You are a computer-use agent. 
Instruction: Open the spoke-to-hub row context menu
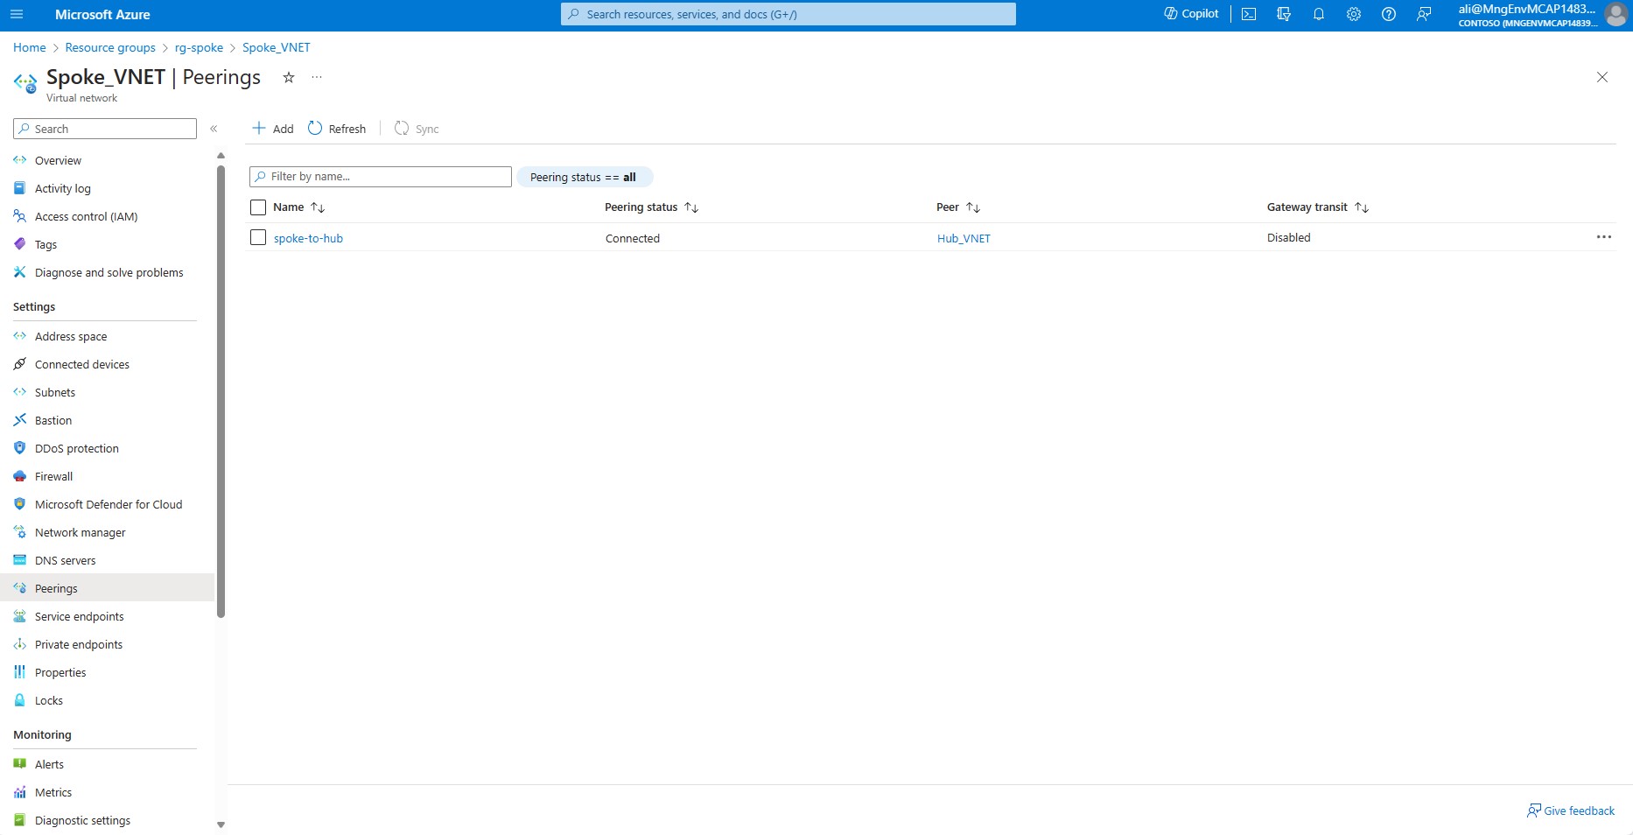[x=1603, y=237]
